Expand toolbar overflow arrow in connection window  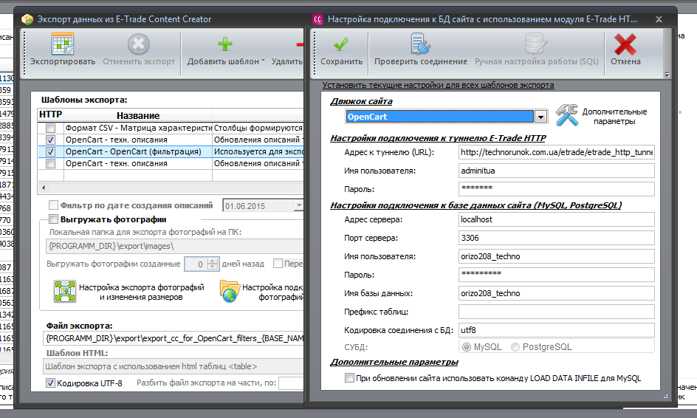click(667, 75)
